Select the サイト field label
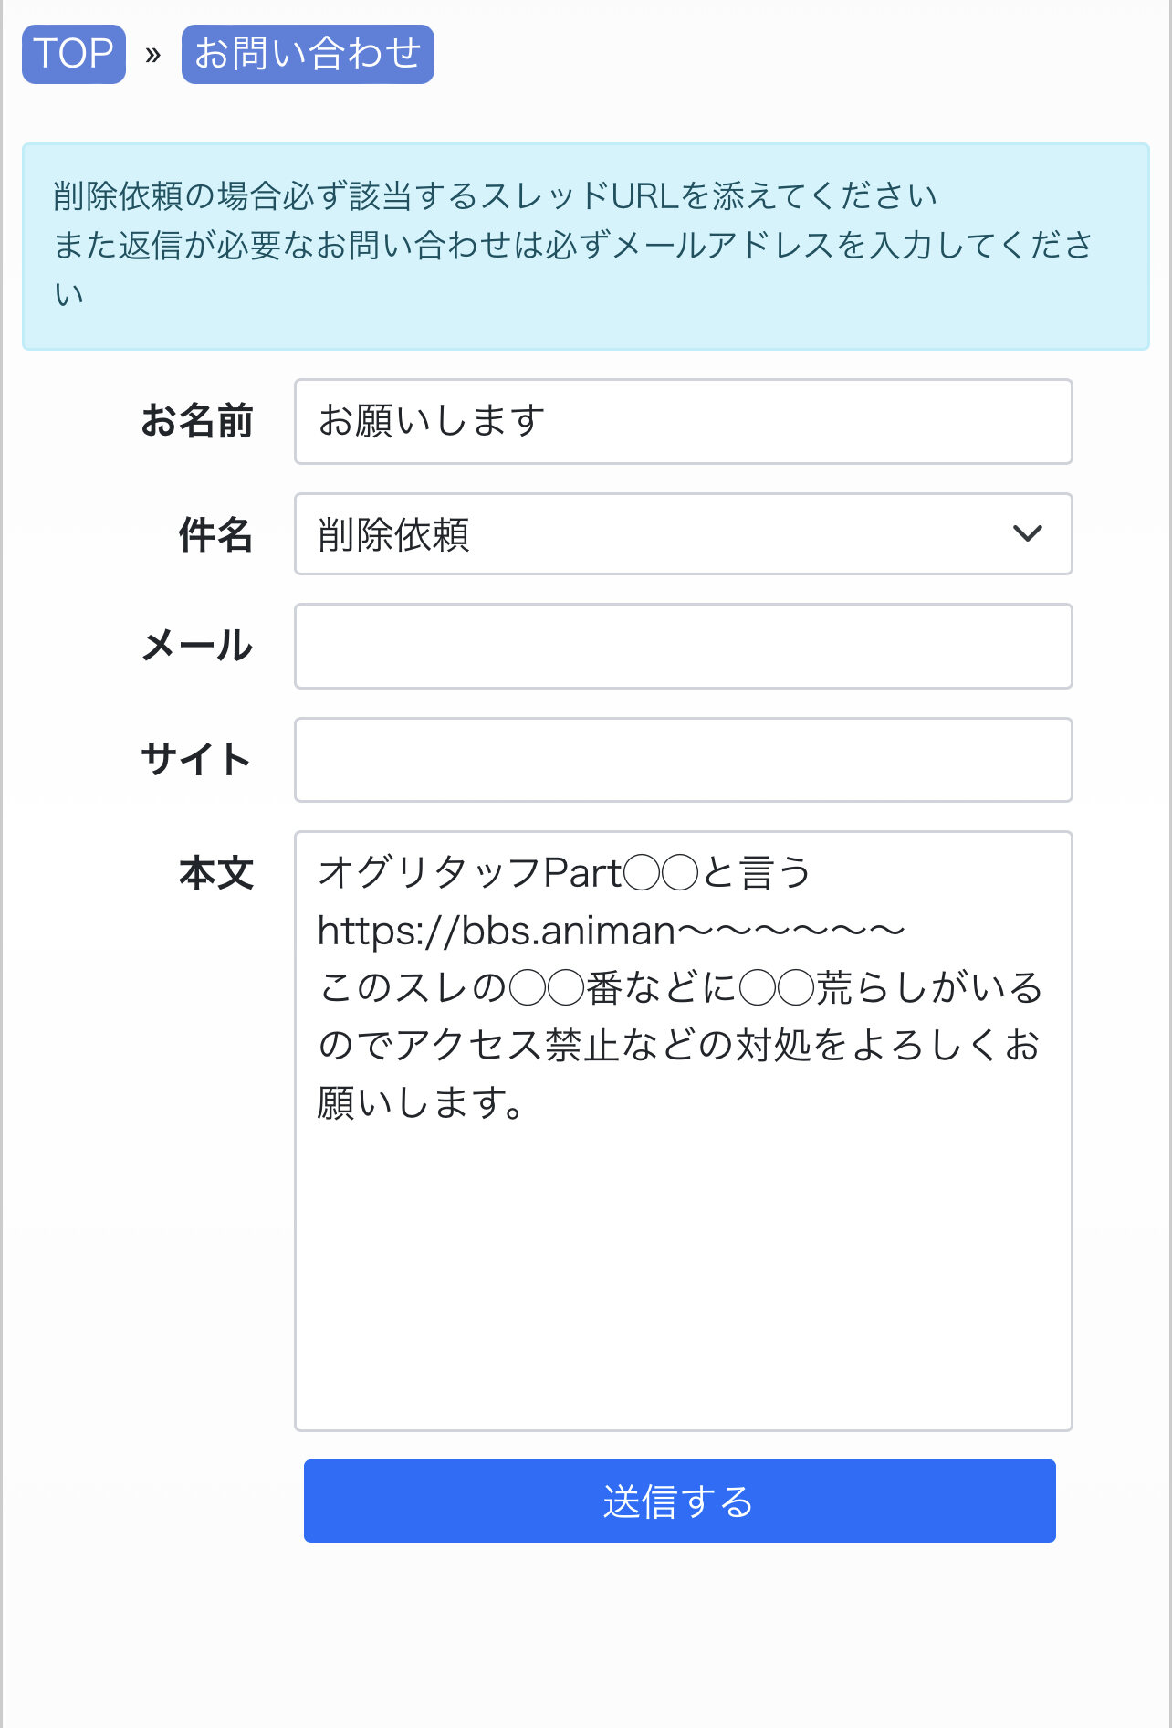Image resolution: width=1172 pixels, height=1728 pixels. pos(197,760)
